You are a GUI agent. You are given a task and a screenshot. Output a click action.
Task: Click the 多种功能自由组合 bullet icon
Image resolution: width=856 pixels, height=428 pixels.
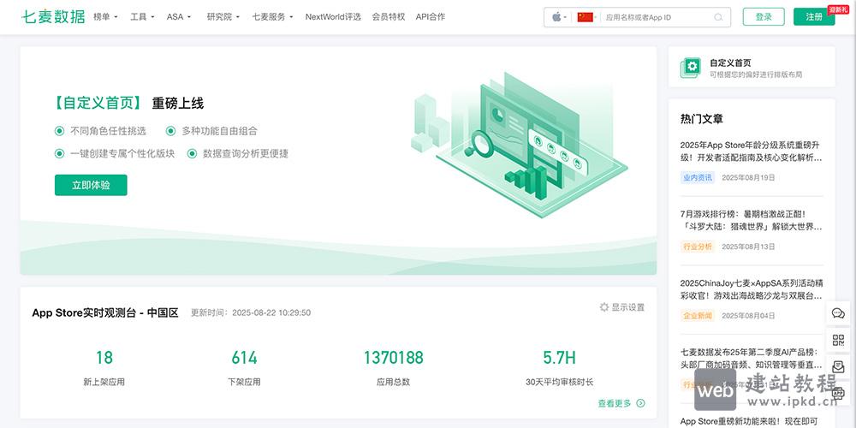171,131
